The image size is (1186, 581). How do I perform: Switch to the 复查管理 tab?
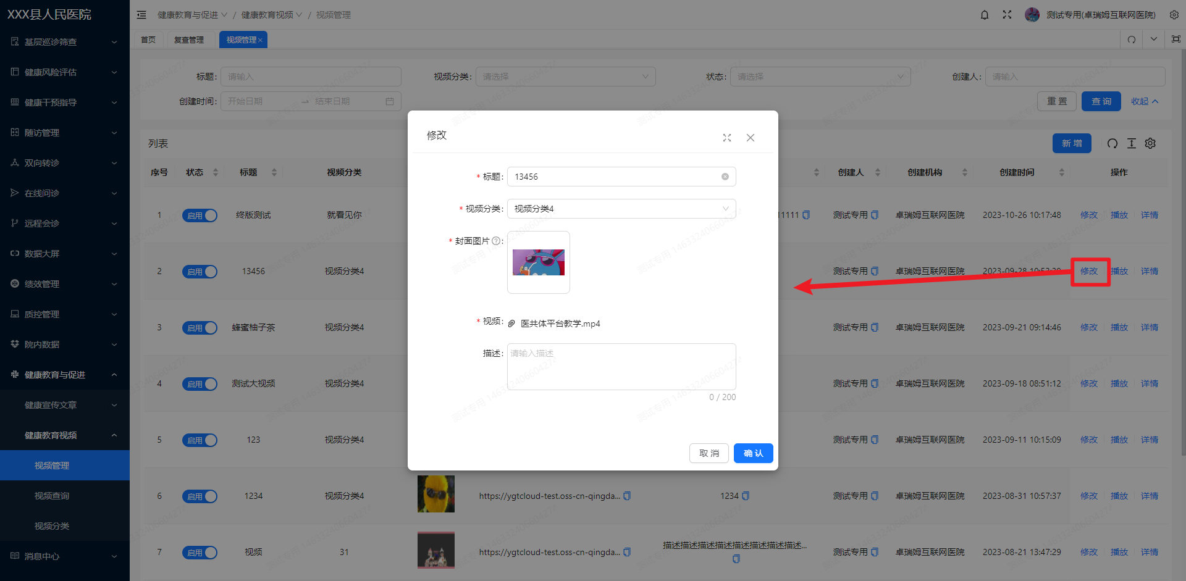pos(190,39)
